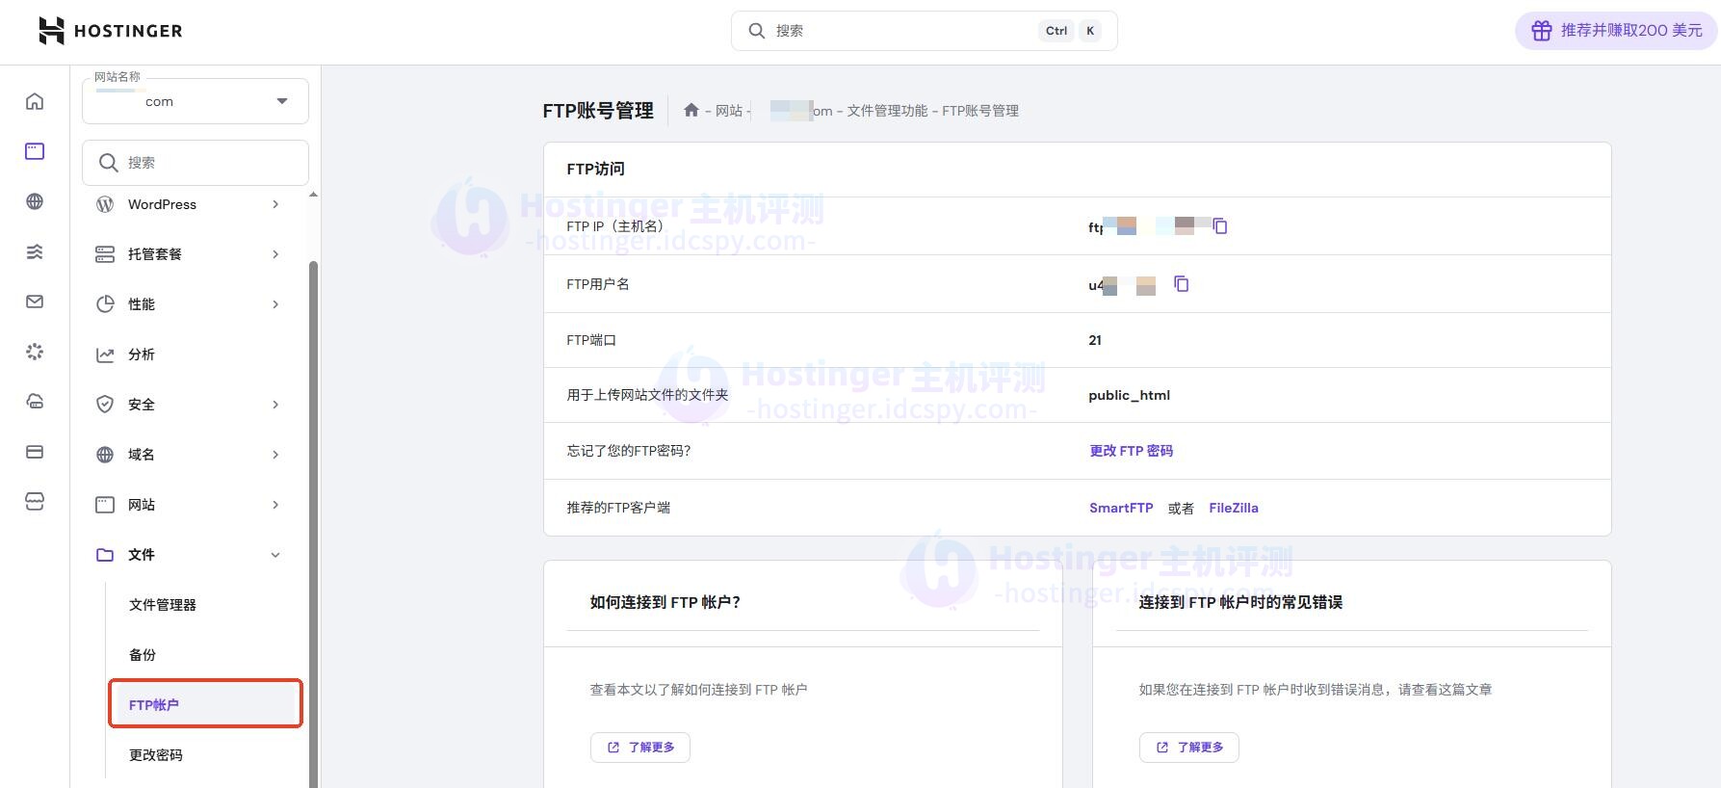This screenshot has height=788, width=1721.
Task: Open the FileZilla client link
Action: (x=1233, y=508)
